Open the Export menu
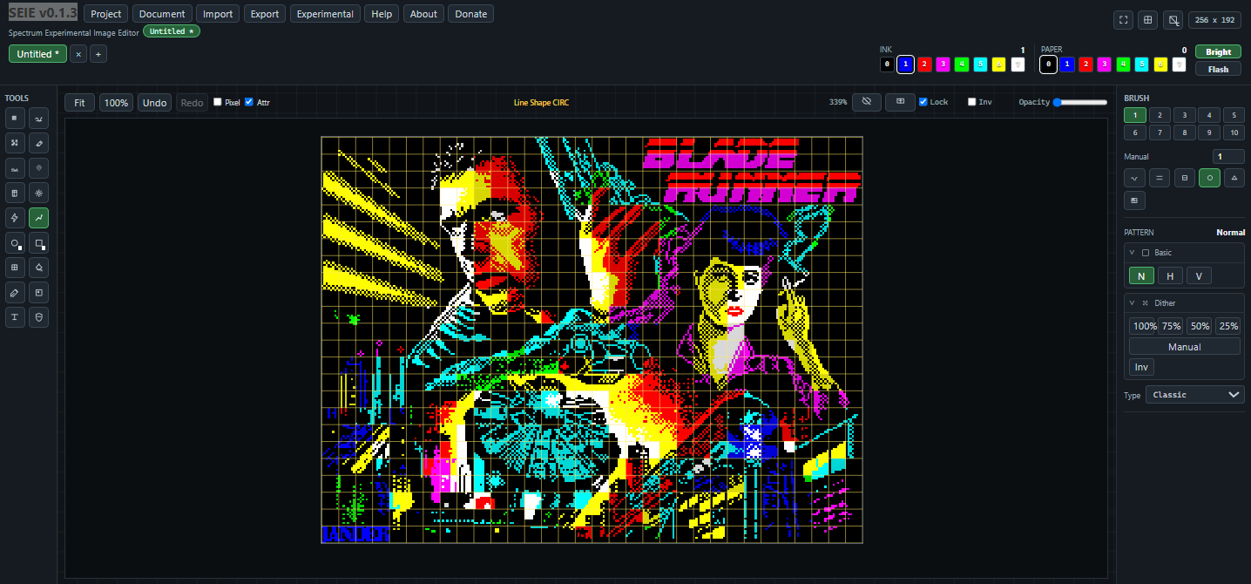The height and width of the screenshot is (584, 1251). click(x=265, y=14)
